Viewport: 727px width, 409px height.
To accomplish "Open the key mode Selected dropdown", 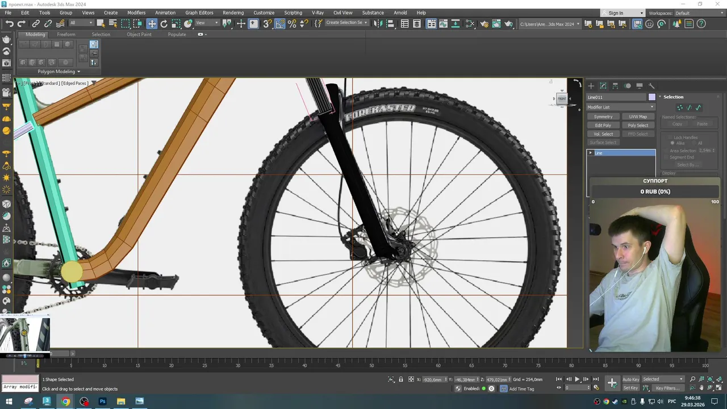I will coord(663,379).
